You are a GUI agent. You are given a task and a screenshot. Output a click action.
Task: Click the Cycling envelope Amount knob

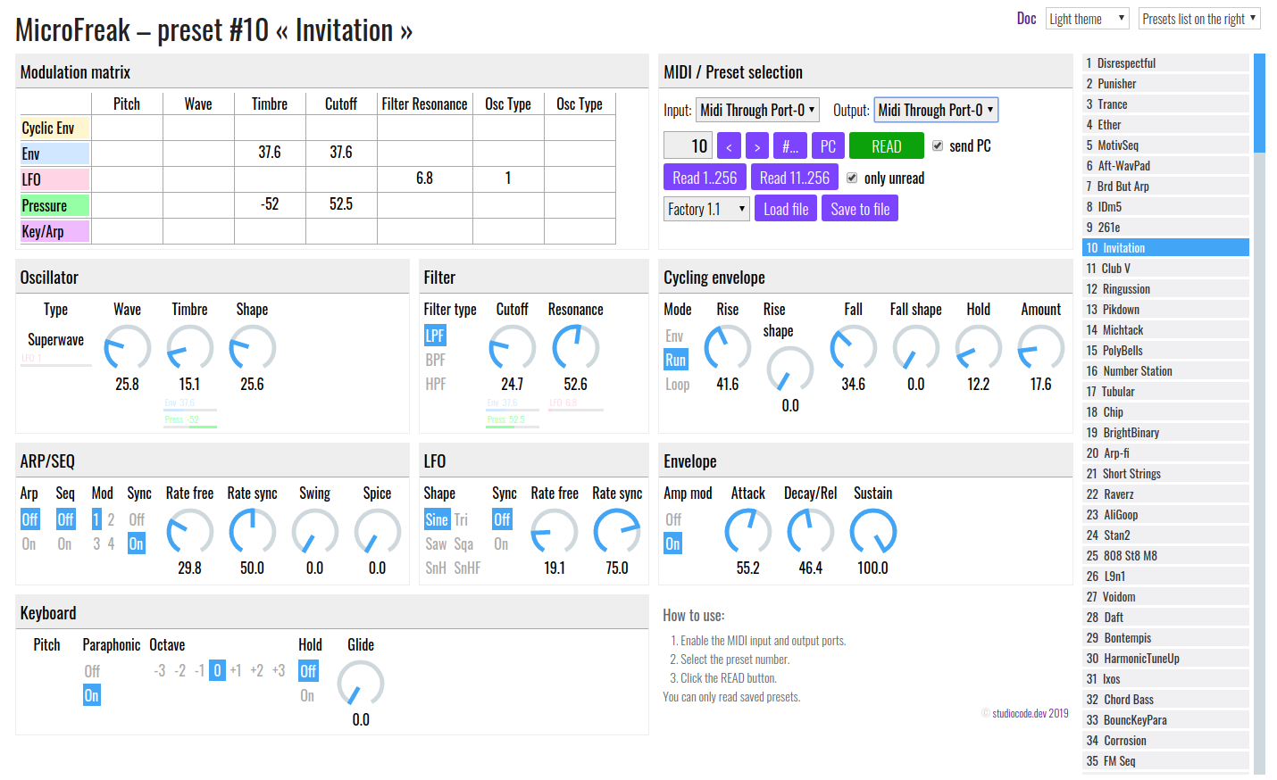[1041, 348]
